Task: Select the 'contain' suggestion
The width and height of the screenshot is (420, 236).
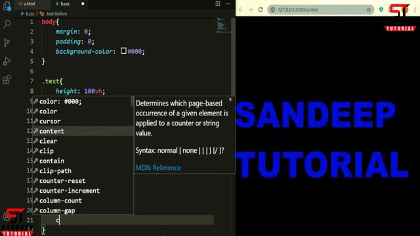Action: pos(83,161)
